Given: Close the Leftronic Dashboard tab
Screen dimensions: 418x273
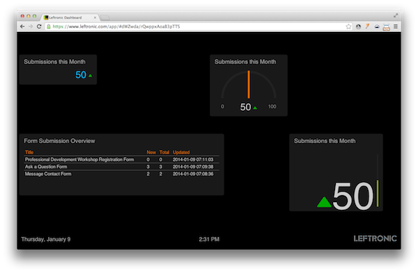Looking at the screenshot, I should coord(95,17).
